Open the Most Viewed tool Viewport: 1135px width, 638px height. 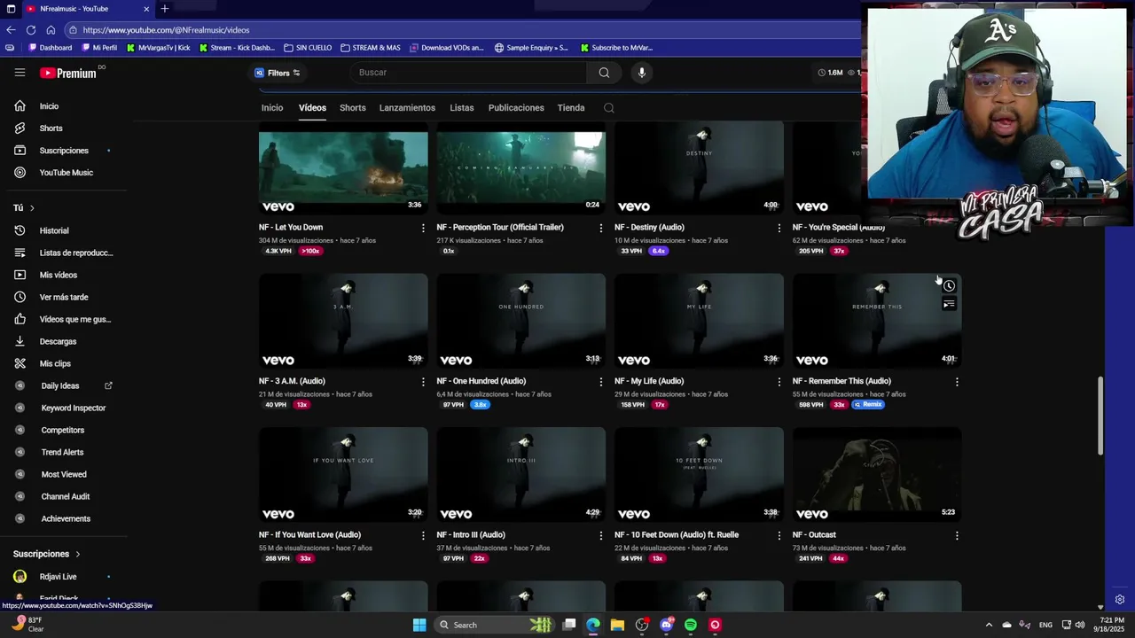(63, 474)
